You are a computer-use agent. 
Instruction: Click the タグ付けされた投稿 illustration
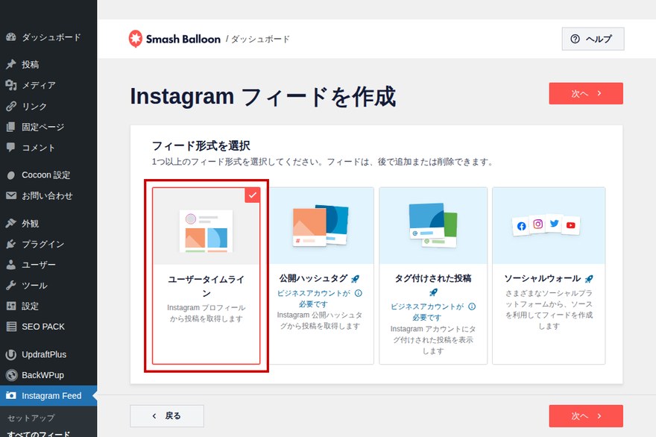click(x=433, y=225)
